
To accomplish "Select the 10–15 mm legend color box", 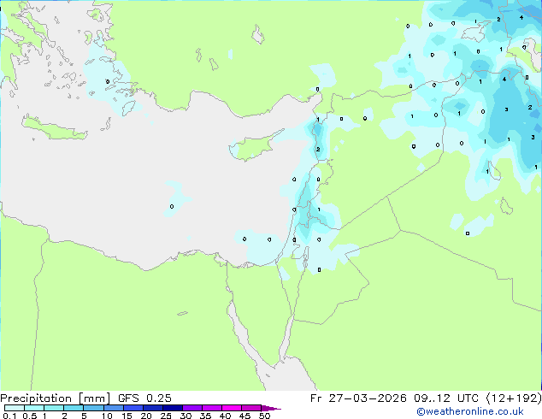I will click(x=114, y=408).
